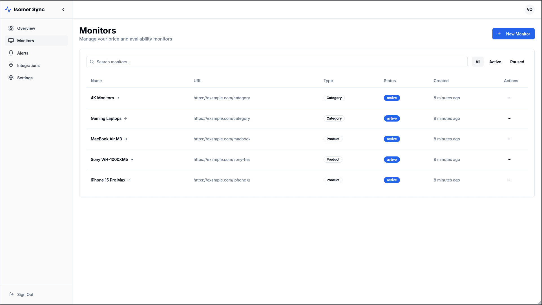Open actions menu for Gaming Laptops row
542x305 pixels.
click(509, 118)
